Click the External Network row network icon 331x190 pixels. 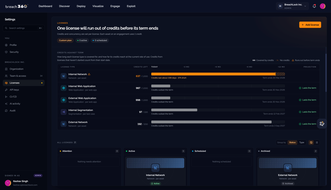(64, 124)
